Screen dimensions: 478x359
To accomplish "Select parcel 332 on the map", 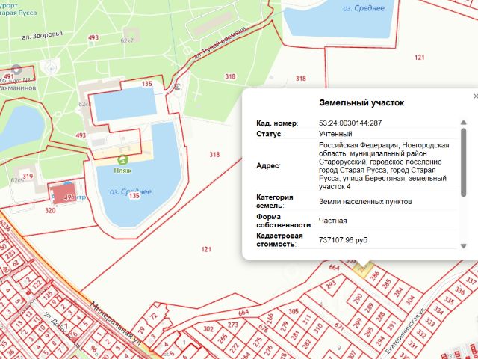I will pyautogui.click(x=421, y=333).
